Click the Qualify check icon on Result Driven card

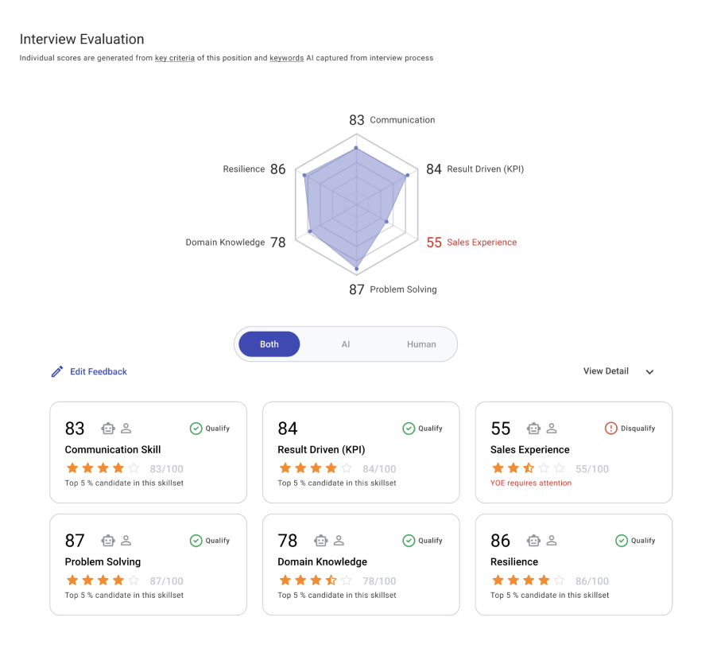pyautogui.click(x=409, y=429)
